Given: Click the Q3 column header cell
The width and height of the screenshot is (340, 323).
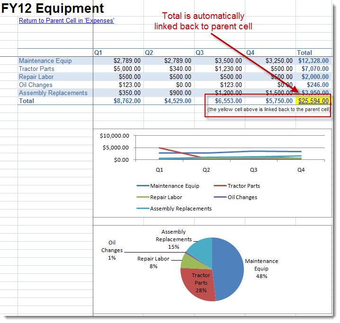Looking at the screenshot, I should point(200,52).
